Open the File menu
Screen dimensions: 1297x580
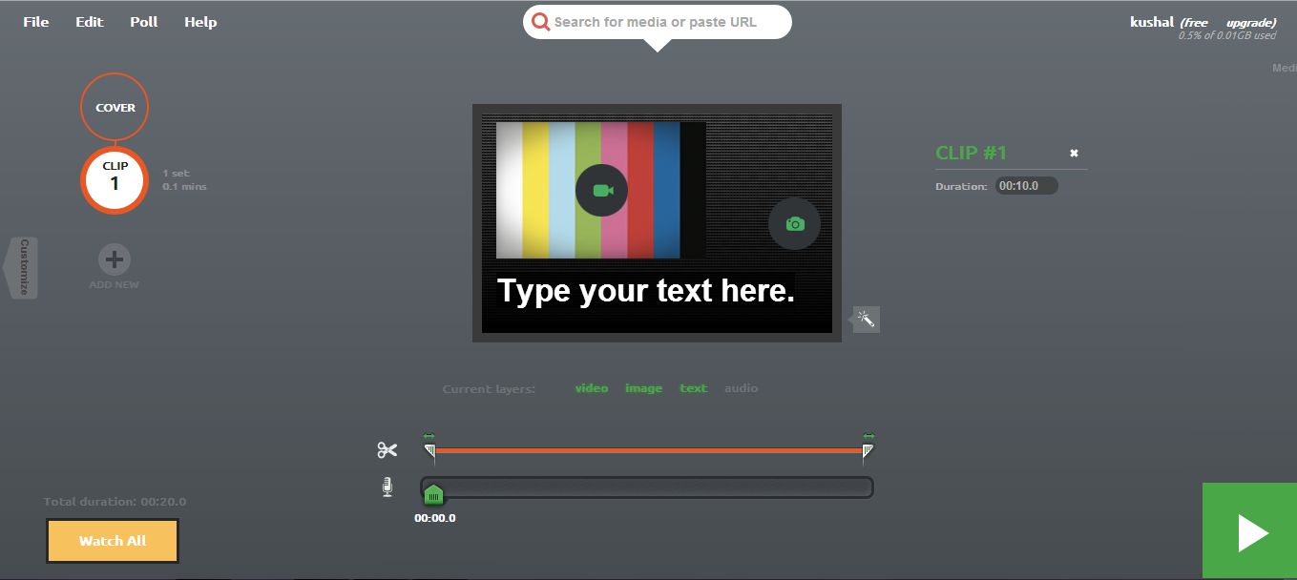coord(36,22)
